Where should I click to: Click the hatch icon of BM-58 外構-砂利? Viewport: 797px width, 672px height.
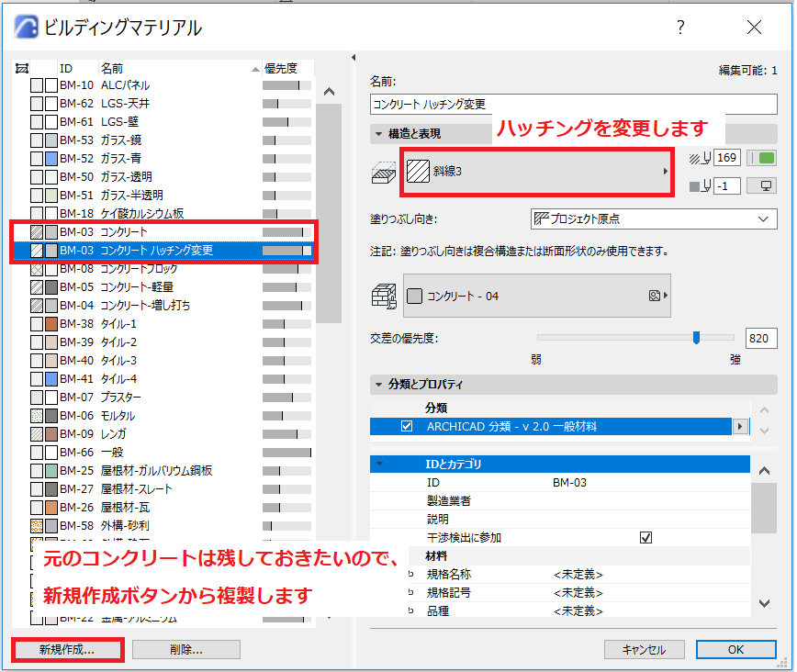[x=37, y=526]
